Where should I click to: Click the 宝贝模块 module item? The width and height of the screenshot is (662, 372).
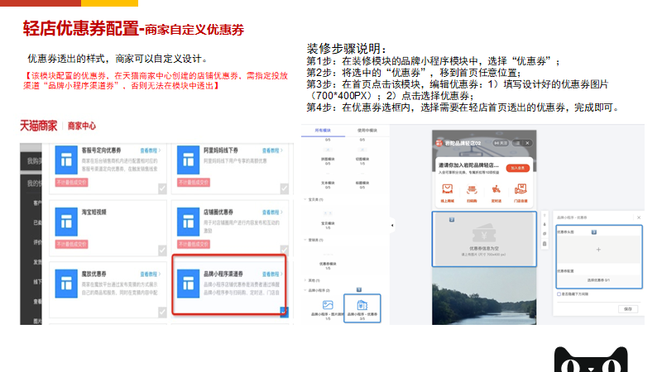[x=328, y=219]
